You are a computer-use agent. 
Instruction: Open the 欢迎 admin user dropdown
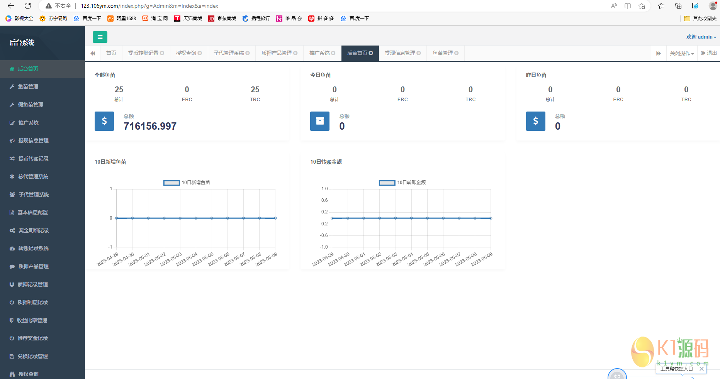click(701, 37)
